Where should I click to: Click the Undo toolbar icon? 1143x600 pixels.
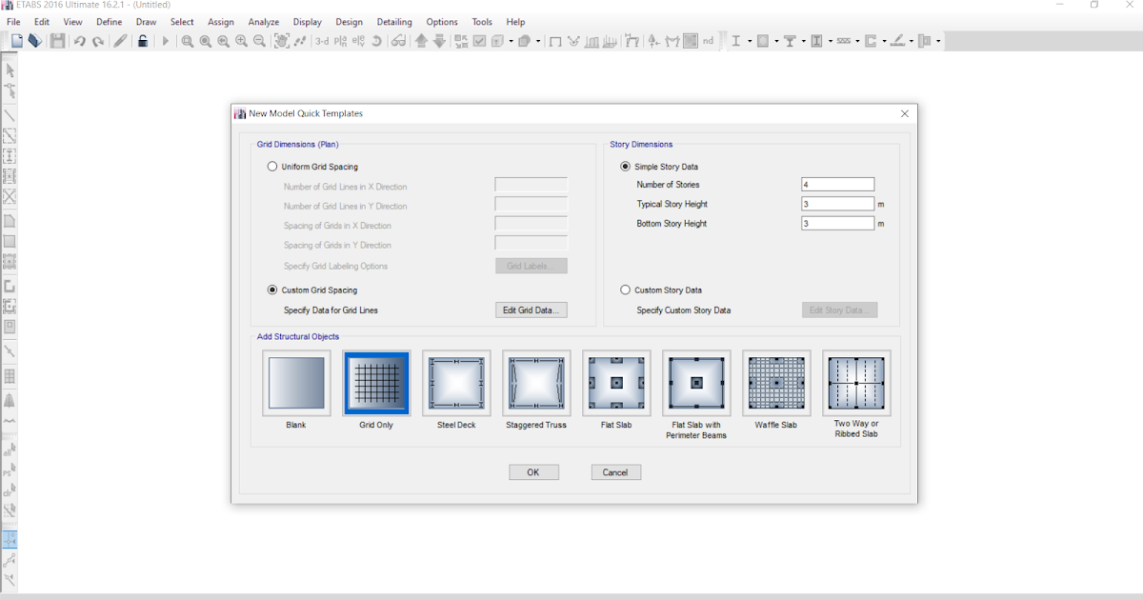point(80,41)
